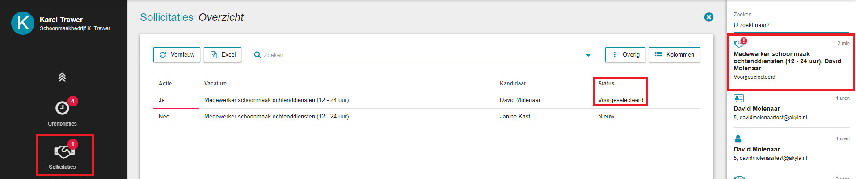
Task: Open the Overig options menu
Action: 625,55
